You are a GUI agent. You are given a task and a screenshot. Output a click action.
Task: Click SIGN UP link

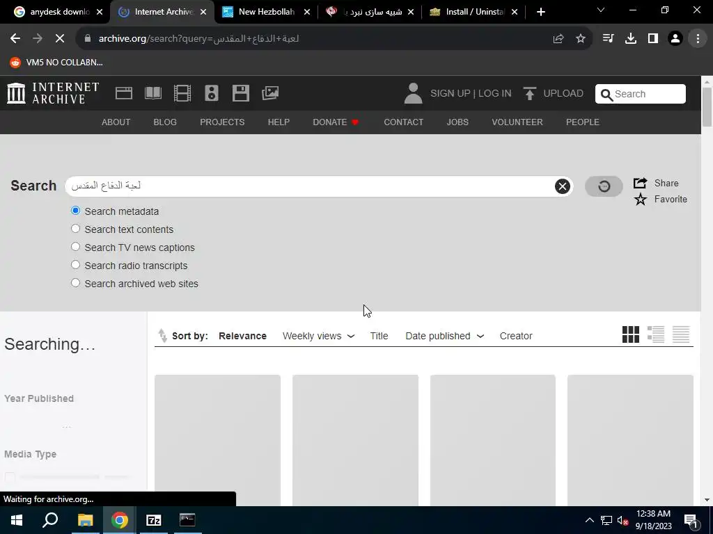pos(450,94)
